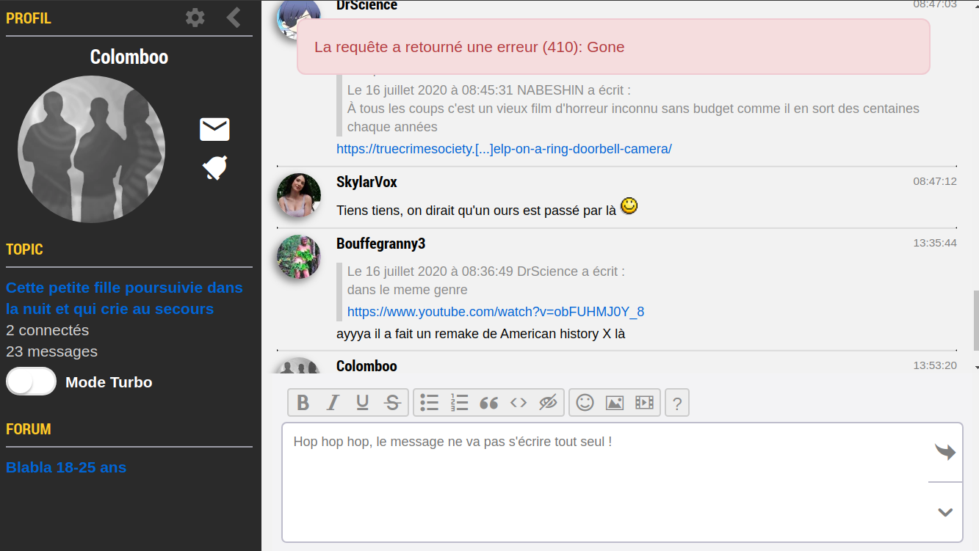Click the quoted text 'dans le meme genre'
Image resolution: width=979 pixels, height=551 pixels.
coord(408,290)
